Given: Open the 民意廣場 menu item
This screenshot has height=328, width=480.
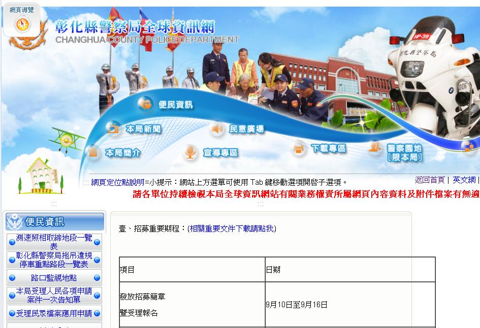Looking at the screenshot, I should coord(246,129).
